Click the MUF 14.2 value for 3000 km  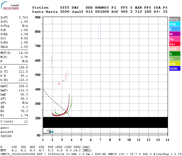pyautogui.click(x=77, y=151)
